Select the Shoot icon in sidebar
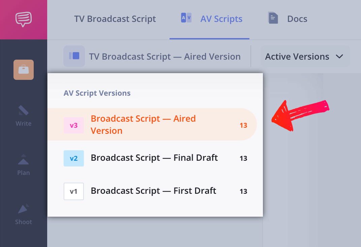The height and width of the screenshot is (247, 361). pos(24,208)
